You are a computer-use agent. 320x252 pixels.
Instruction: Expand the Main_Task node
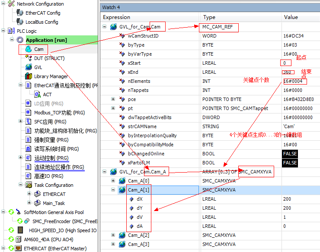[29, 203]
